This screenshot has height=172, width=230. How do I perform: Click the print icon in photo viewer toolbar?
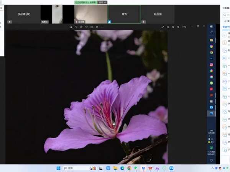click(97, 27)
